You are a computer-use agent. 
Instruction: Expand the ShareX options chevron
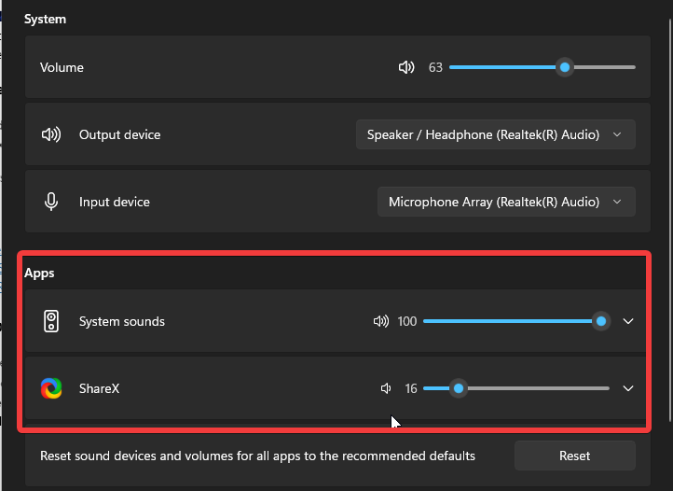(628, 388)
